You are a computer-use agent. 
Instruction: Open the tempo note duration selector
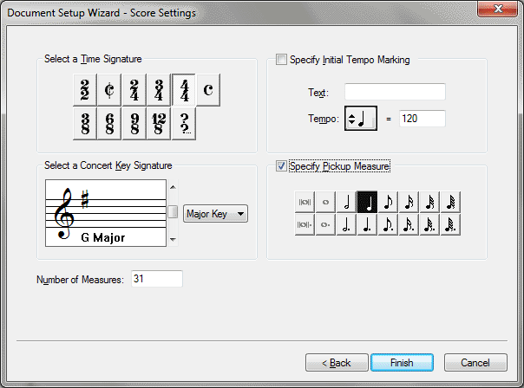pos(360,119)
